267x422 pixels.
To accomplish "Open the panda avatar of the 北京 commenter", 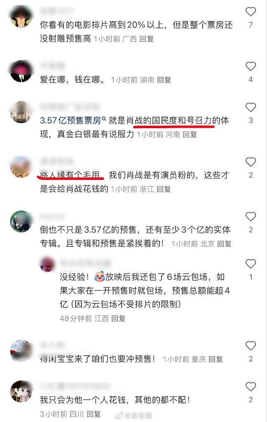I will [x=21, y=221].
